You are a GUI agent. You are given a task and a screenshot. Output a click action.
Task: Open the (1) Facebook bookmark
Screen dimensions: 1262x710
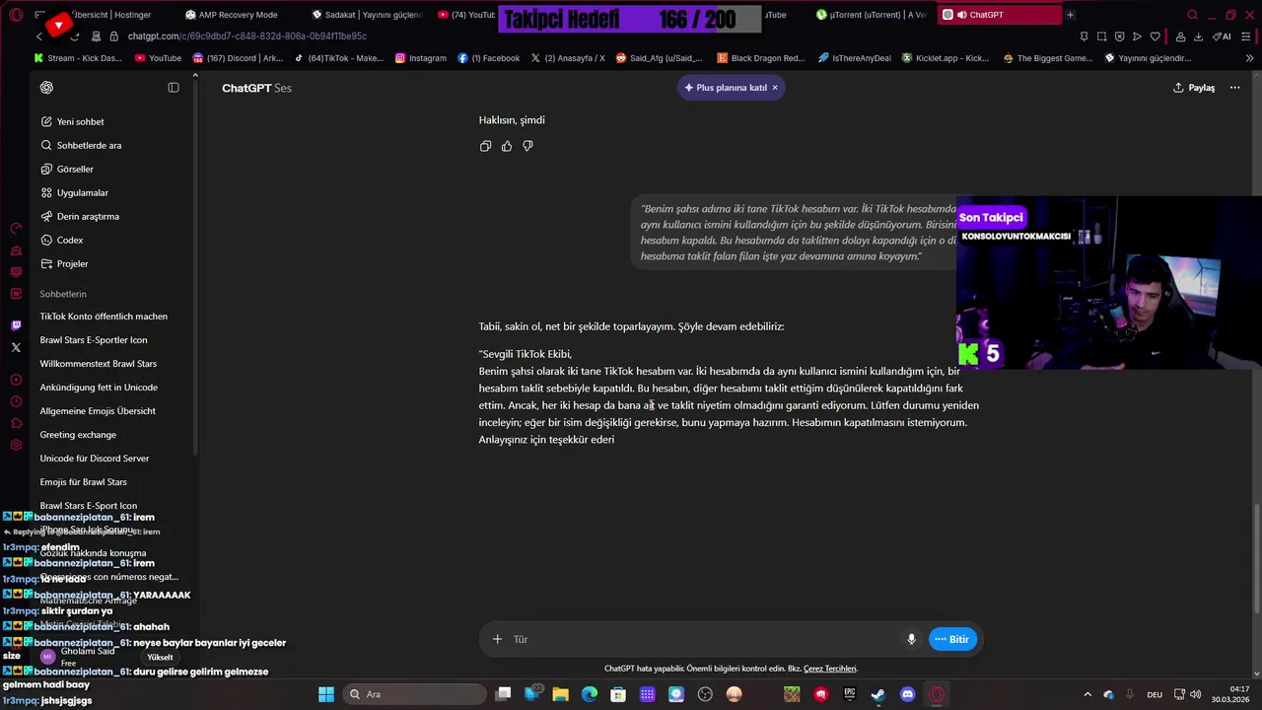click(489, 58)
